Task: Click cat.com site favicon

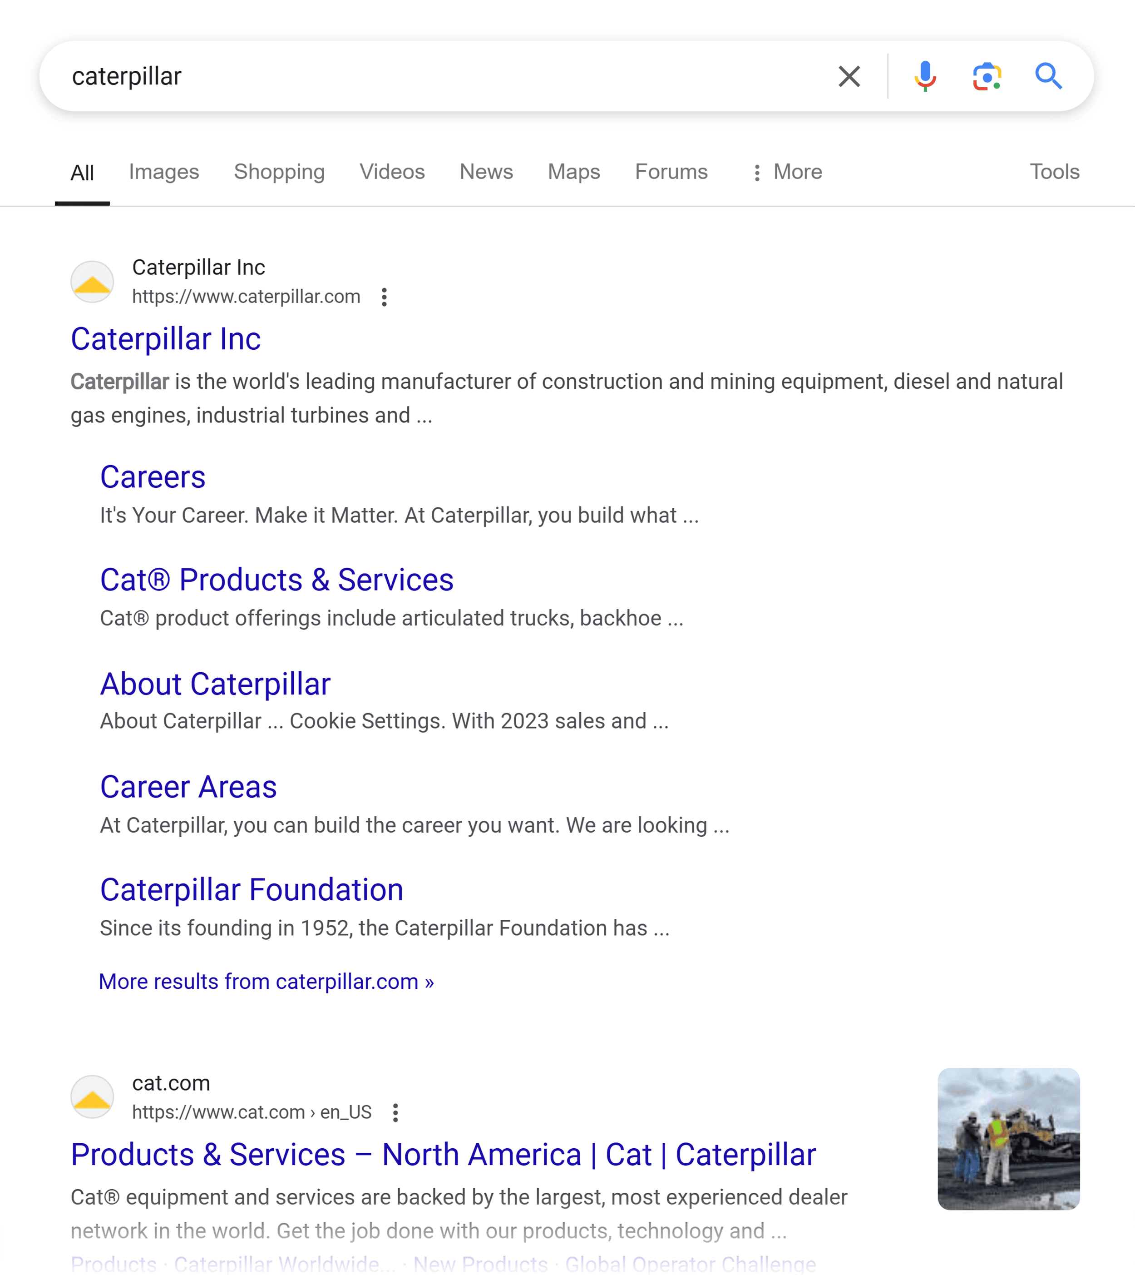Action: pos(92,1096)
